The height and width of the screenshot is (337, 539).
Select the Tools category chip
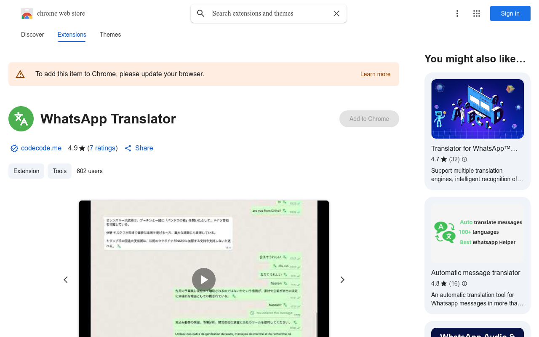tap(60, 171)
